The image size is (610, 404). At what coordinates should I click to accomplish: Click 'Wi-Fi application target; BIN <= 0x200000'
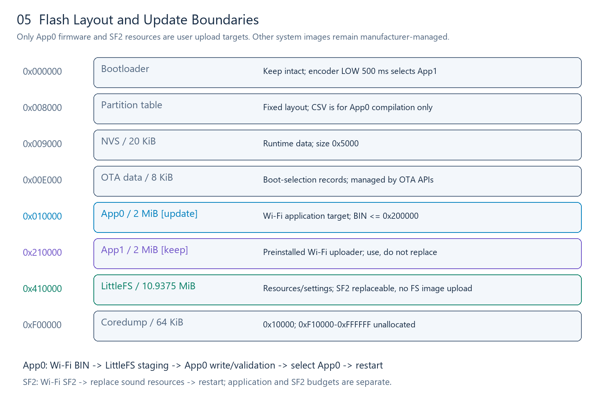point(341,216)
